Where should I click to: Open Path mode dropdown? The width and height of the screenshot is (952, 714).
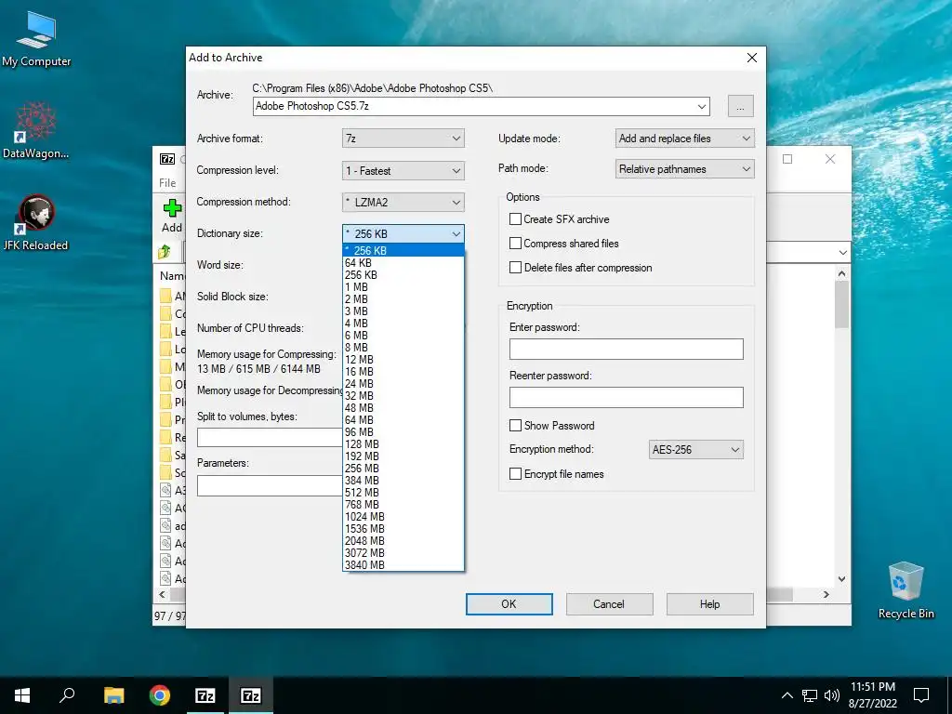tap(685, 169)
